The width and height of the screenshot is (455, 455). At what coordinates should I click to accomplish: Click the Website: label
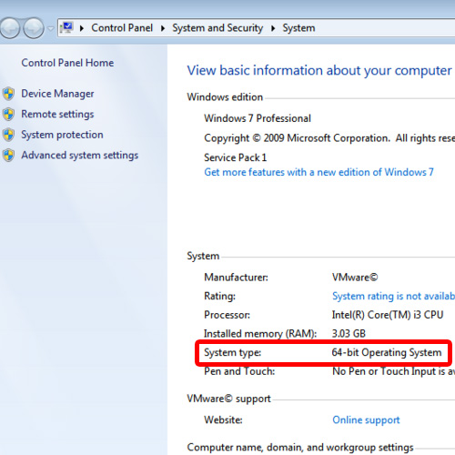pos(223,420)
